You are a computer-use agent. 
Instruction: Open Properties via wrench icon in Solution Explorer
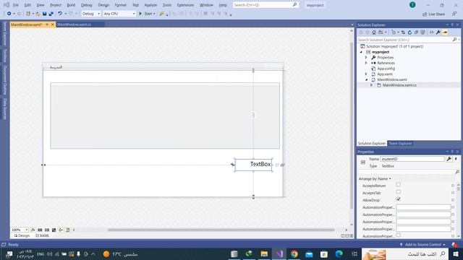click(438, 32)
